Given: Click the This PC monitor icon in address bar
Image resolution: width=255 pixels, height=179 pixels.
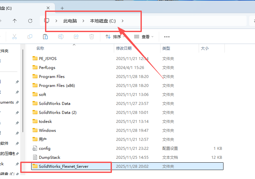Looking at the screenshot, I should 47,21.
